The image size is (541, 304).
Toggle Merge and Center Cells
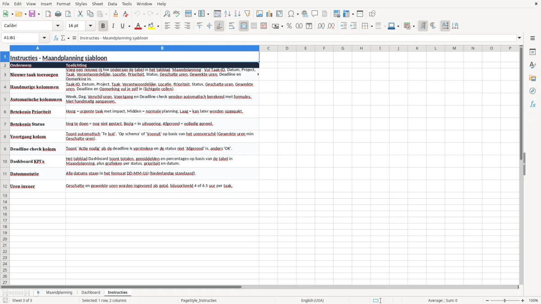pos(244,26)
